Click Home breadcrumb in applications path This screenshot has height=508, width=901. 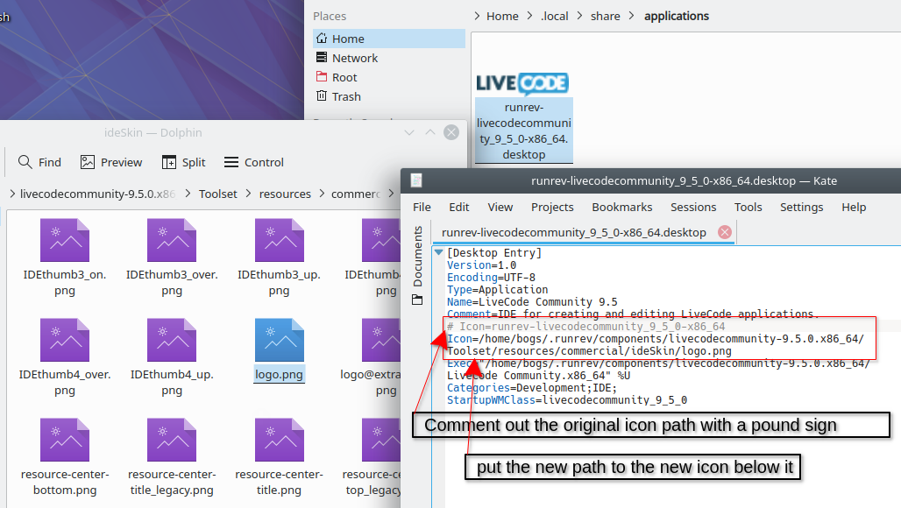502,16
